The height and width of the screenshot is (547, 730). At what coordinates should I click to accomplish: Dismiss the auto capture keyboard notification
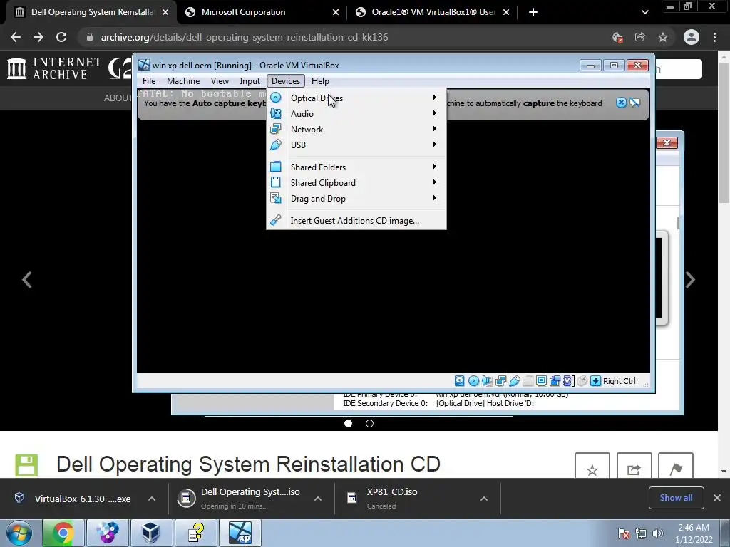coord(621,103)
